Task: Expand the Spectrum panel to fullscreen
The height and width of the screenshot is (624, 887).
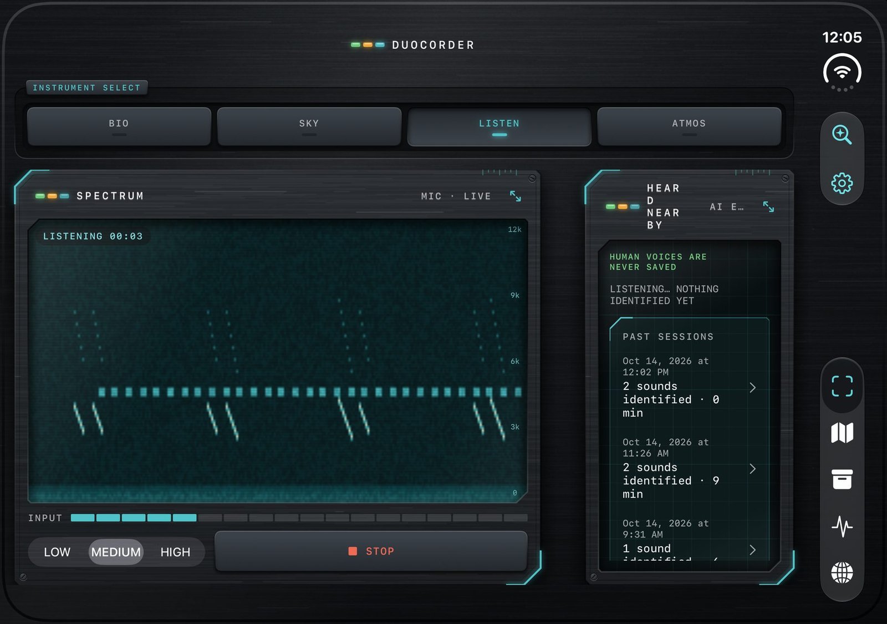Action: (x=515, y=196)
